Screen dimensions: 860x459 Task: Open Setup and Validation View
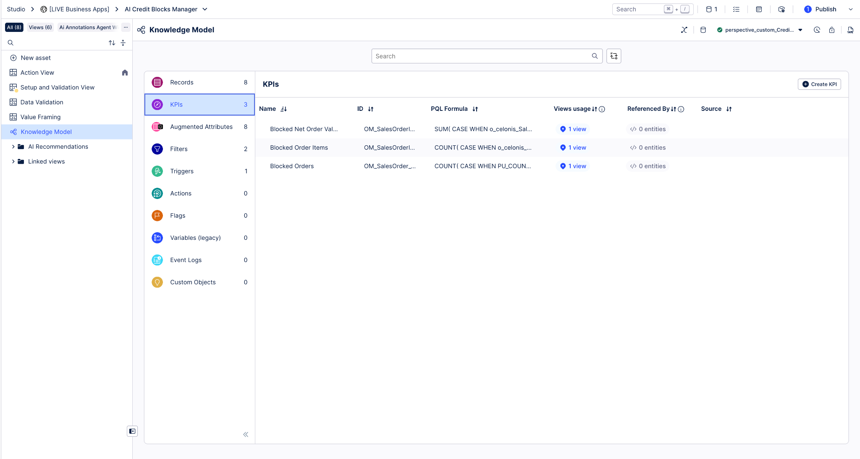coord(58,87)
